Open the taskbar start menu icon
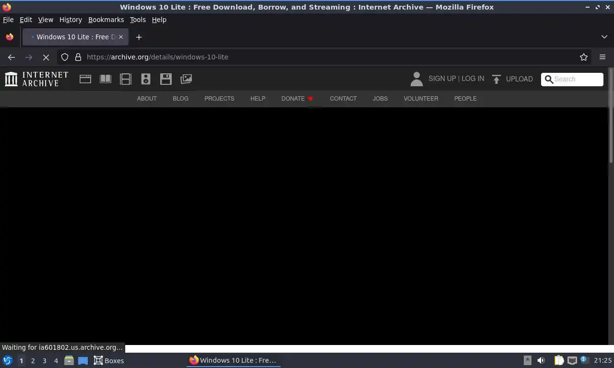The width and height of the screenshot is (614, 368). click(8, 360)
